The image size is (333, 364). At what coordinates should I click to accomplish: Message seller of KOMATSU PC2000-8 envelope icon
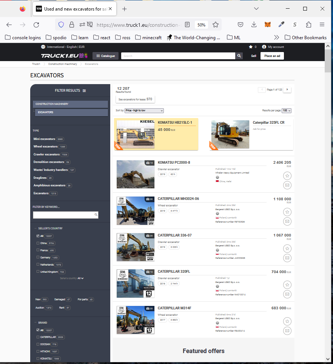(287, 185)
